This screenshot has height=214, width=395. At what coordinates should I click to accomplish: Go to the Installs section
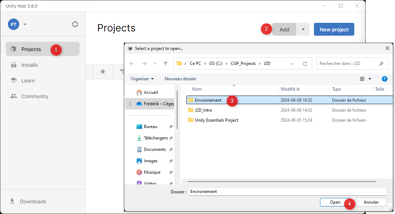[x=29, y=65]
